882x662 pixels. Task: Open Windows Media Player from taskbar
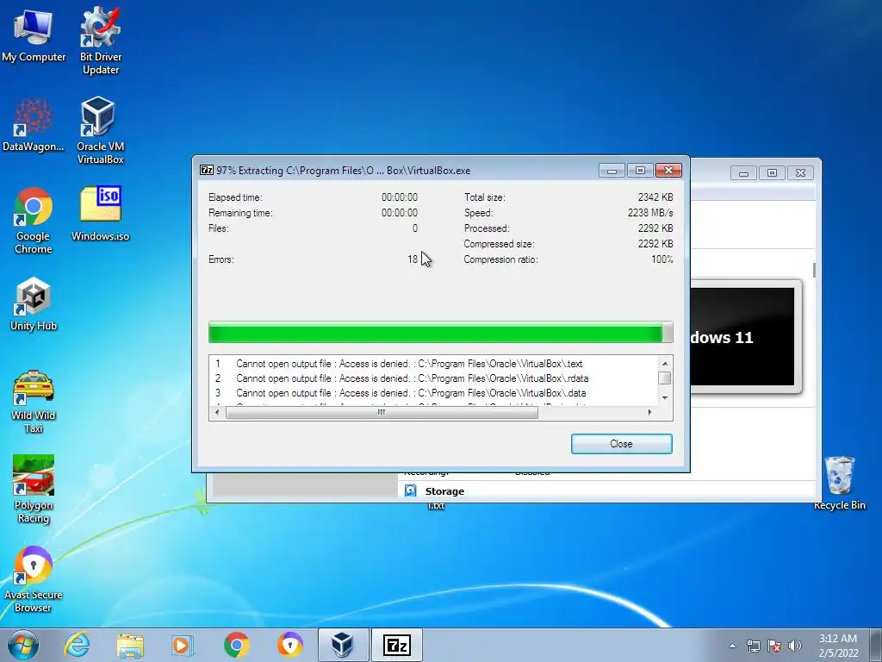click(x=182, y=645)
